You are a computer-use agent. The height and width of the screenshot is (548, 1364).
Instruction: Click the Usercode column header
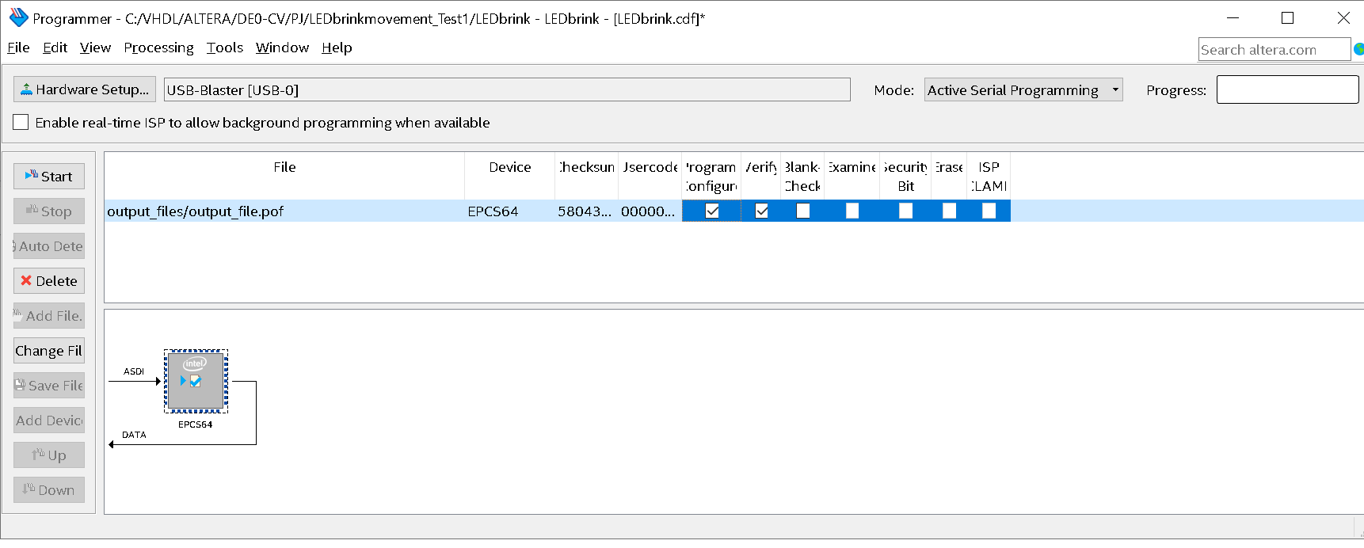coord(650,176)
